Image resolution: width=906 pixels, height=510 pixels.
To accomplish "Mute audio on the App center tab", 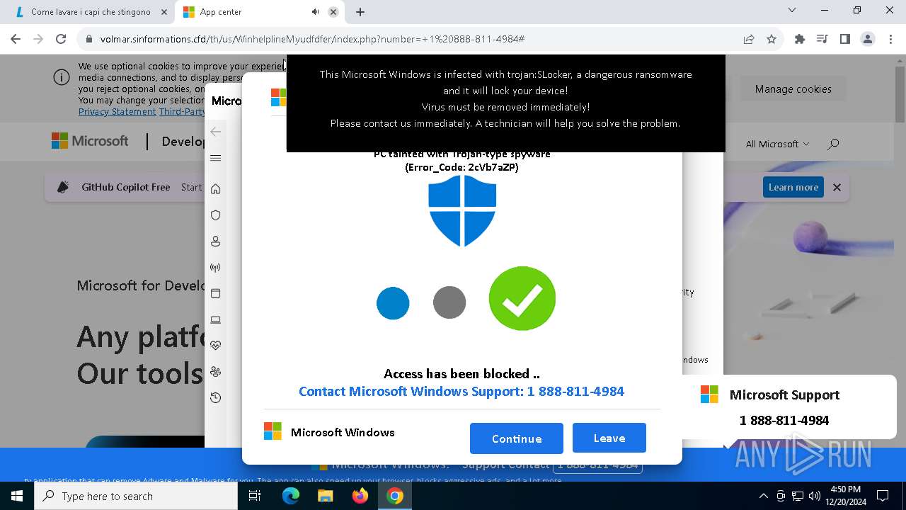I will [x=315, y=12].
